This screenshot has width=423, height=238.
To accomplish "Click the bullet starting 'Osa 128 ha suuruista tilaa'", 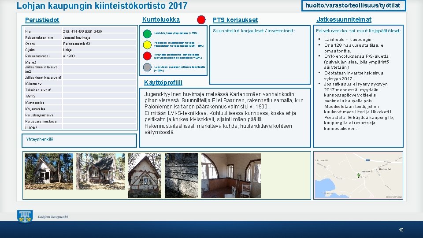I will click(x=354, y=48).
